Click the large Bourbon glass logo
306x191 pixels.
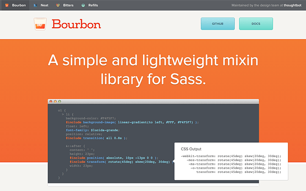click(40, 24)
